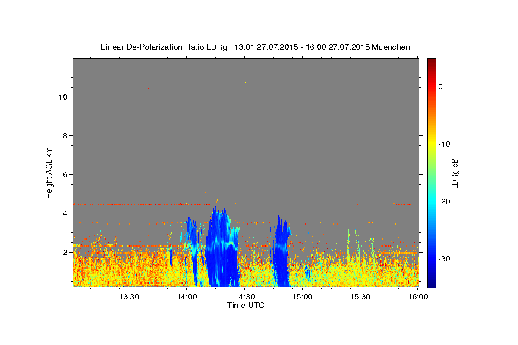Screen dimensions: 518x345
Task: Click the "Time UTC" axis label
Action: (246, 305)
